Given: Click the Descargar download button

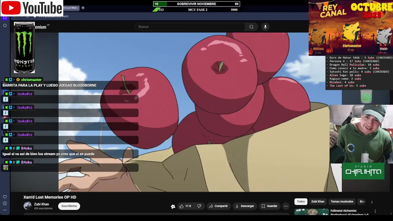Looking at the screenshot, I should click(244, 206).
